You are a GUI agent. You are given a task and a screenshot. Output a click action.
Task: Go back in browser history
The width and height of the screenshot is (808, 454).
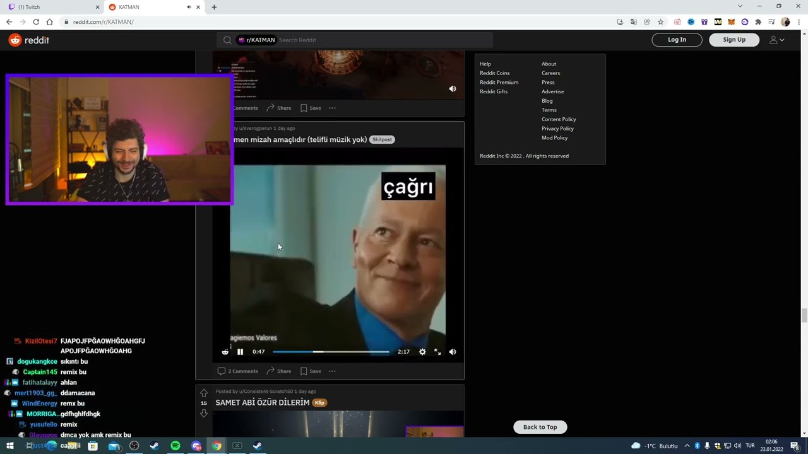(9, 21)
